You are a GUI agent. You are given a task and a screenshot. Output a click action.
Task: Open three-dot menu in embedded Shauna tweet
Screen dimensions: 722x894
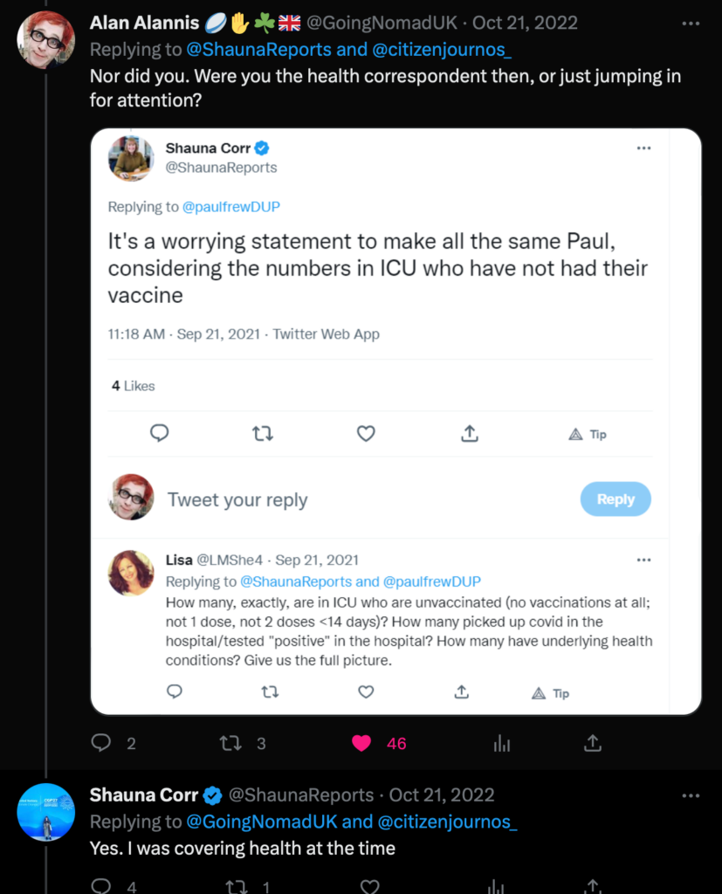(x=644, y=148)
